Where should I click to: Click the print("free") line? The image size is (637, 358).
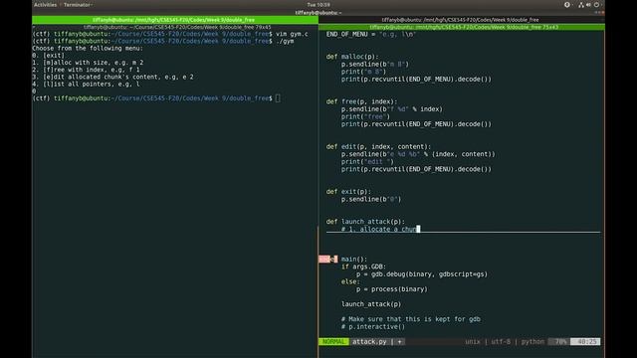(x=365, y=117)
